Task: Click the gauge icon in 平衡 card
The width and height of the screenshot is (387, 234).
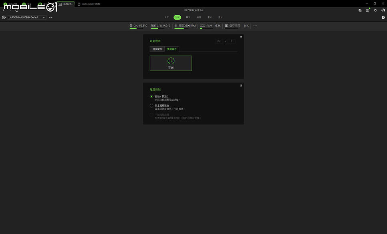Action: [171, 61]
